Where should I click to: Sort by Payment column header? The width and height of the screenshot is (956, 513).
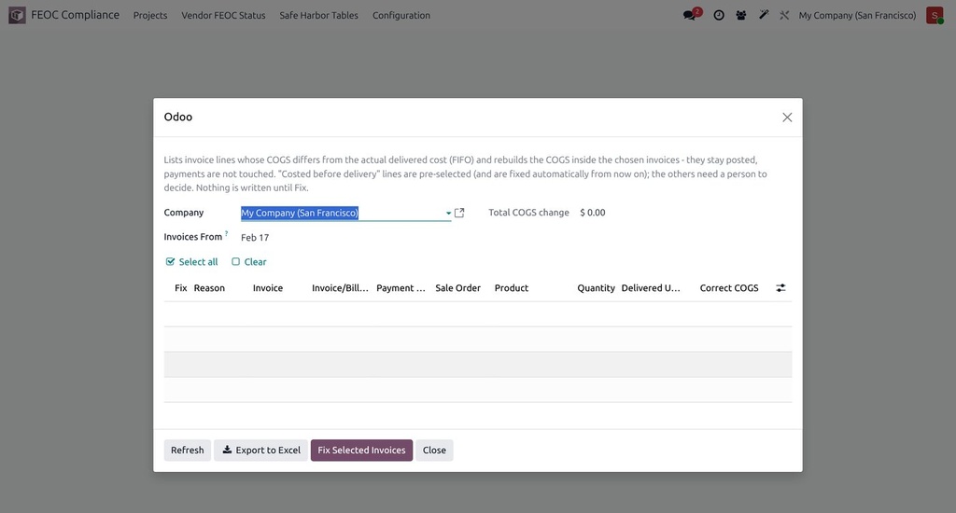click(x=401, y=288)
